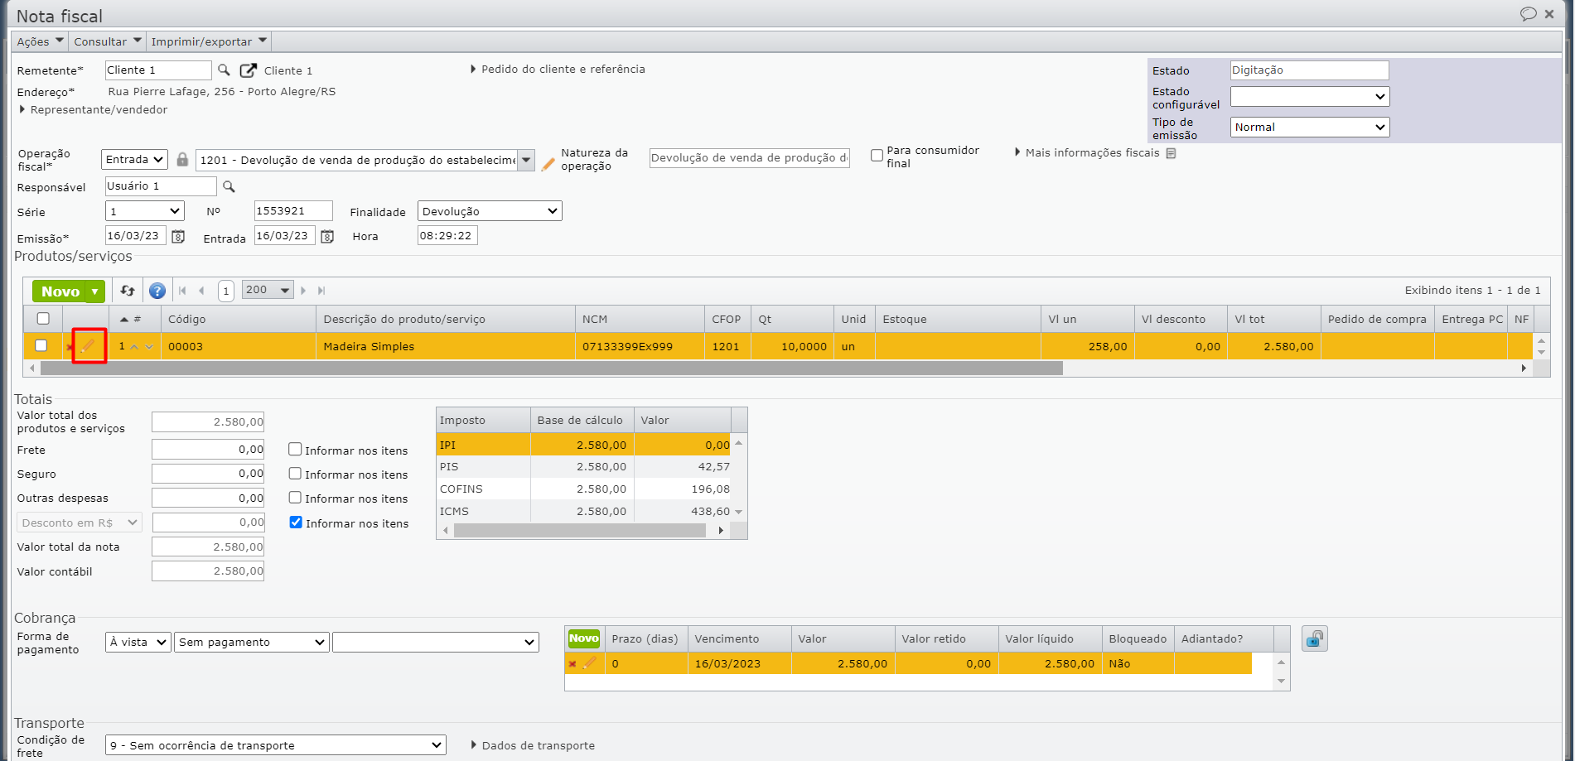
Task: Click the green Novo button in Produtos/serviços
Action: (60, 291)
